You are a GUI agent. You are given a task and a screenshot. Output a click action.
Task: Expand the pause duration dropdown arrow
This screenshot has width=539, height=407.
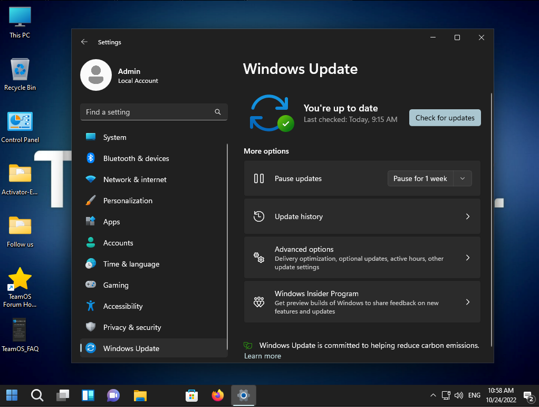(x=463, y=178)
